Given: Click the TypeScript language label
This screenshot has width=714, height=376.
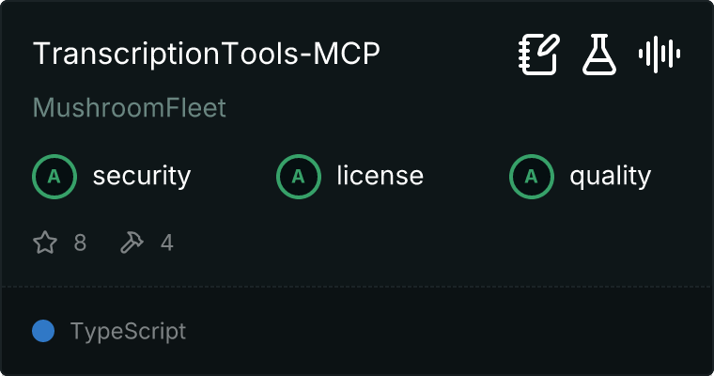Looking at the screenshot, I should [128, 331].
